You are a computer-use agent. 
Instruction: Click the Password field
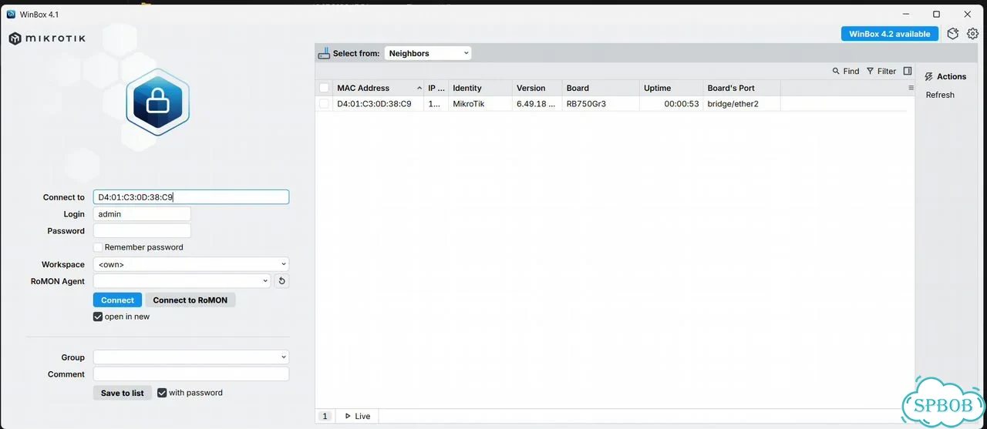[142, 231]
